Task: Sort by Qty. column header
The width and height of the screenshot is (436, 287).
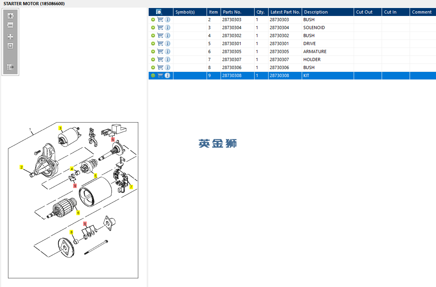Action: click(261, 12)
